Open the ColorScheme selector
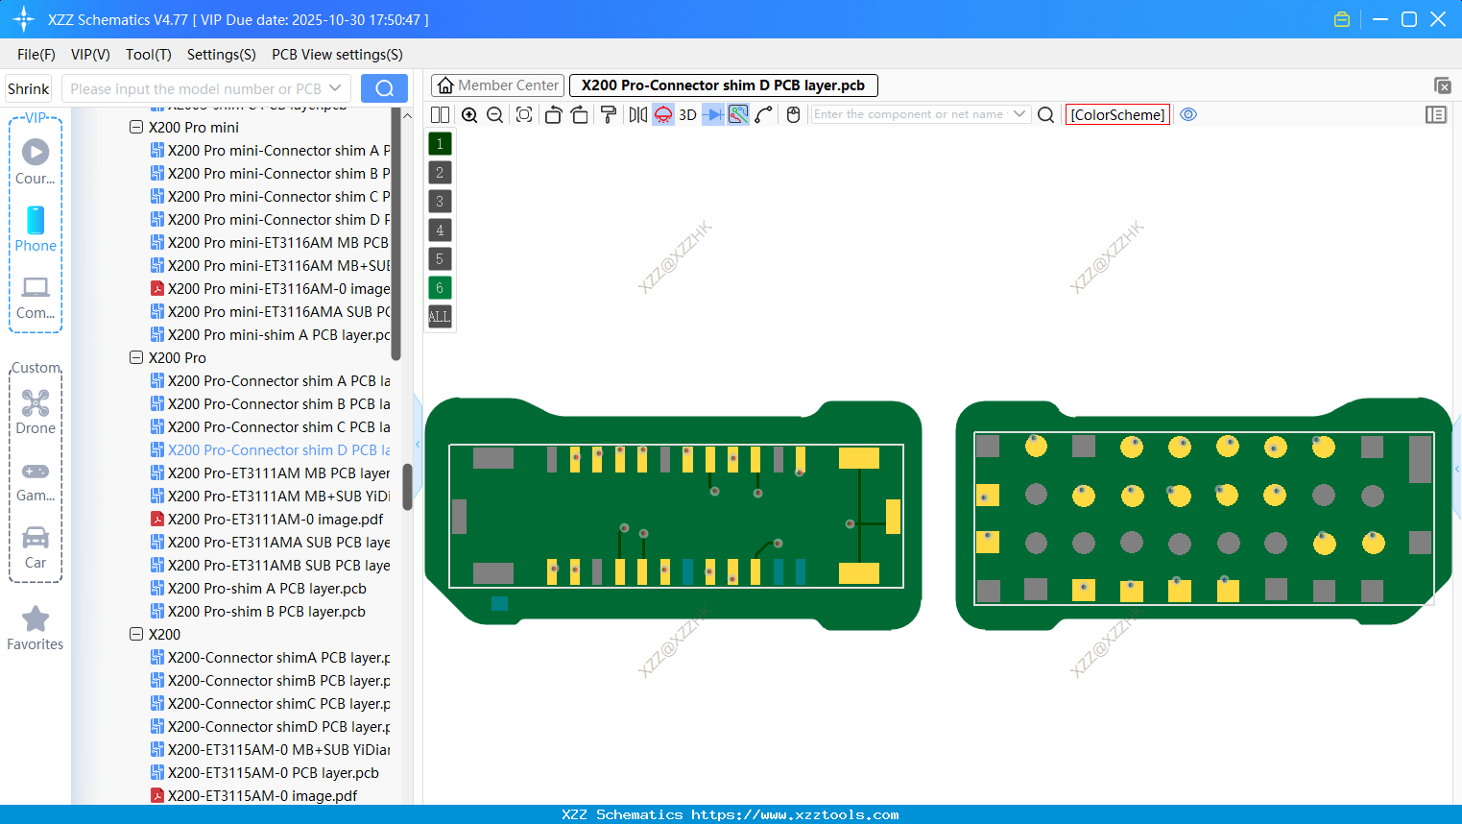This screenshot has width=1462, height=824. coord(1117,114)
